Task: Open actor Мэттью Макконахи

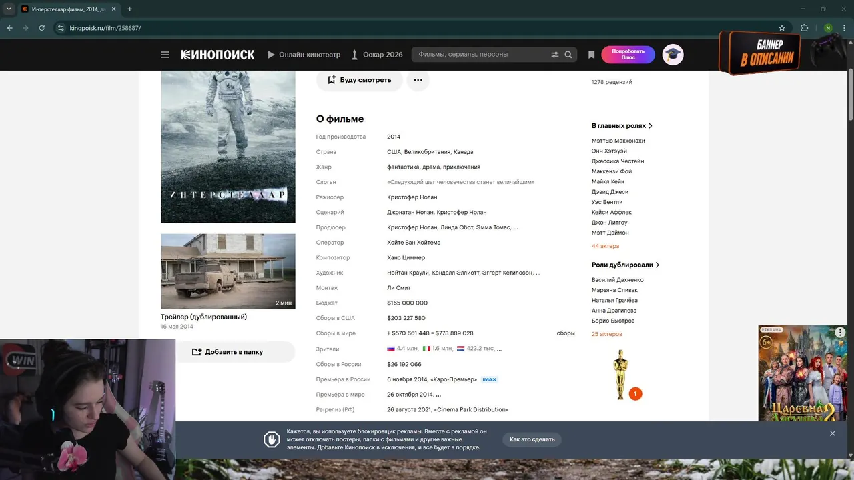Action: (x=618, y=141)
